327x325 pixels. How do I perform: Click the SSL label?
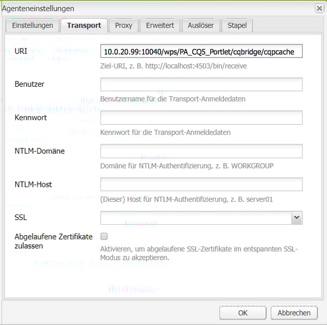pos(21,218)
